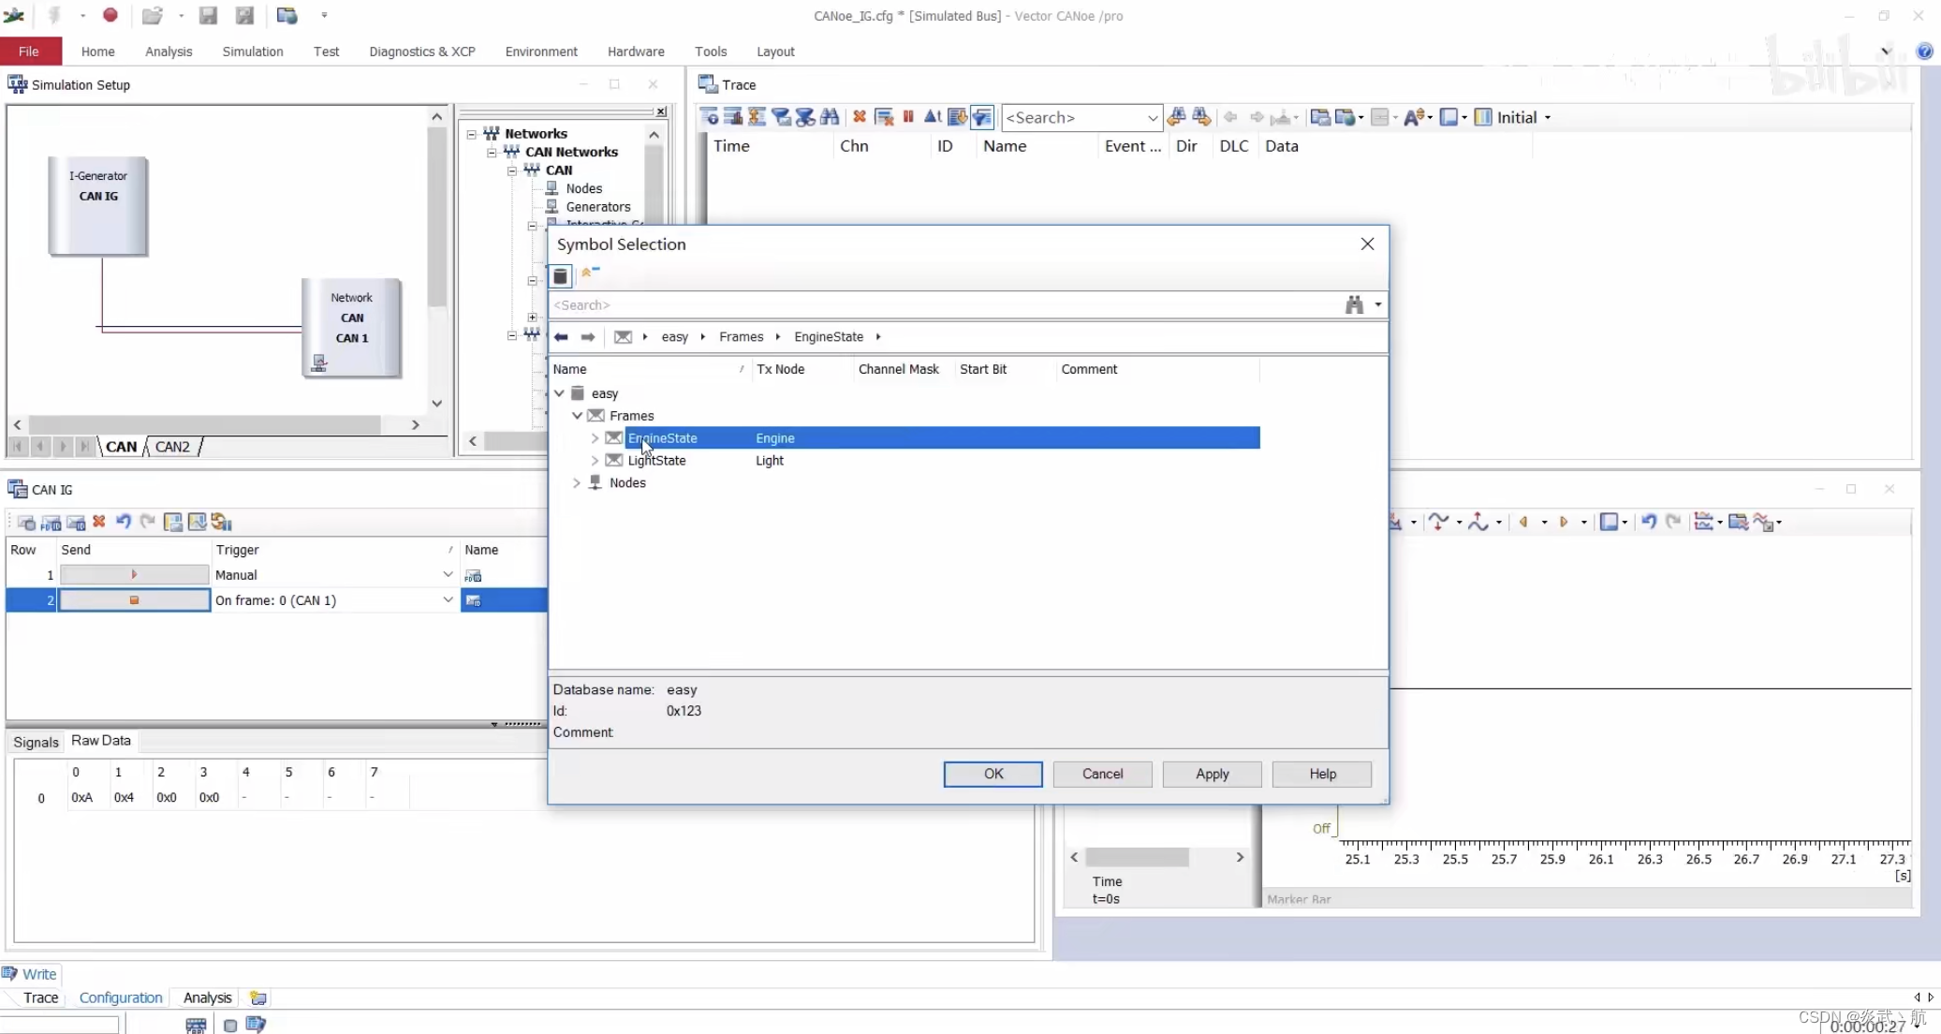
Task: Click the horizontal scrollbar in Simulation Setup
Action: click(x=204, y=425)
